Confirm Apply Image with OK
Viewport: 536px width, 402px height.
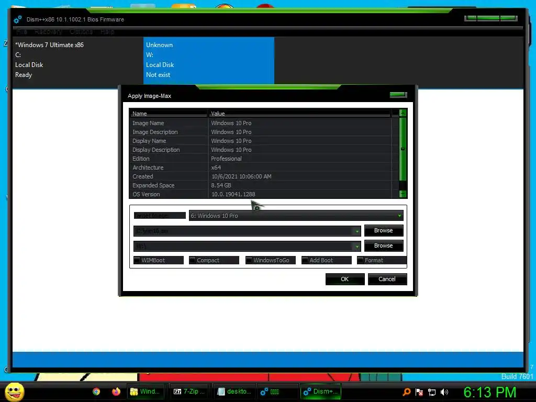coord(345,279)
